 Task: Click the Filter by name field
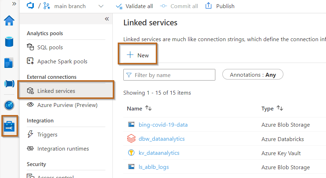(x=169, y=75)
